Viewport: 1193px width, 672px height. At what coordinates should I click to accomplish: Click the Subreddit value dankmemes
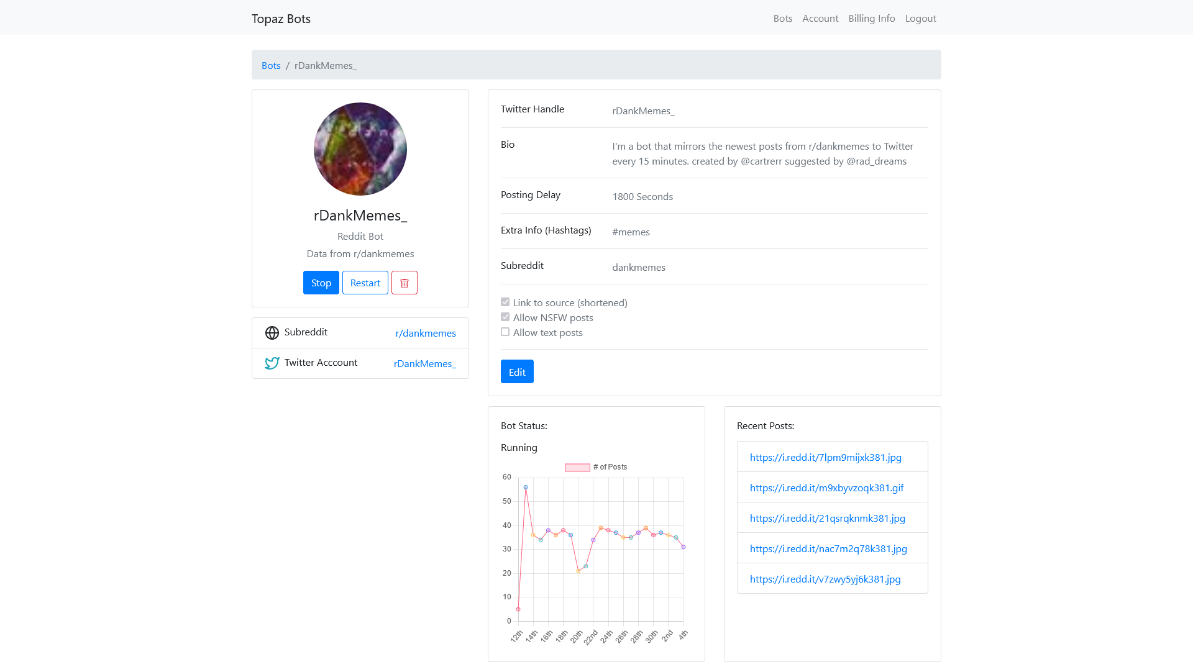(639, 268)
